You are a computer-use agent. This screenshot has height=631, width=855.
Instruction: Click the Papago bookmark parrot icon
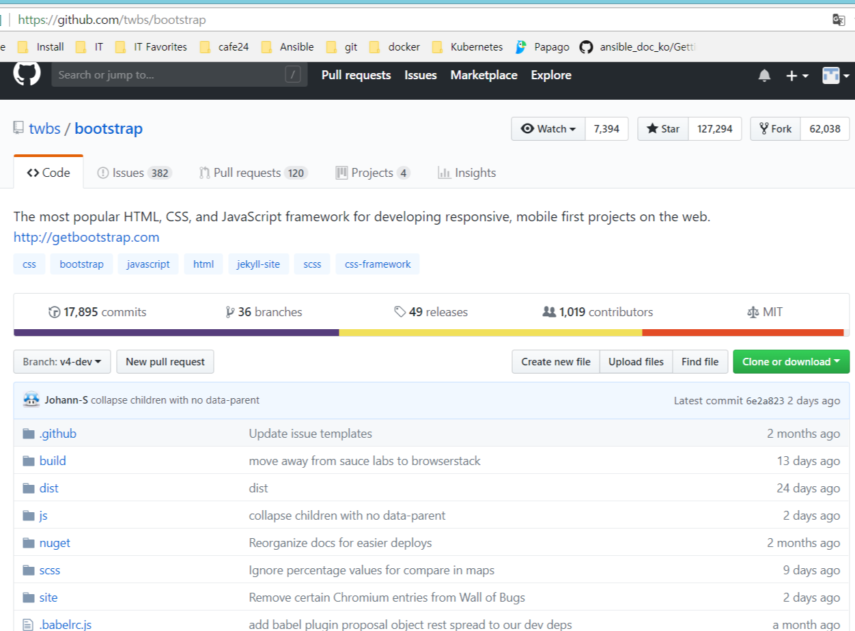[521, 47]
